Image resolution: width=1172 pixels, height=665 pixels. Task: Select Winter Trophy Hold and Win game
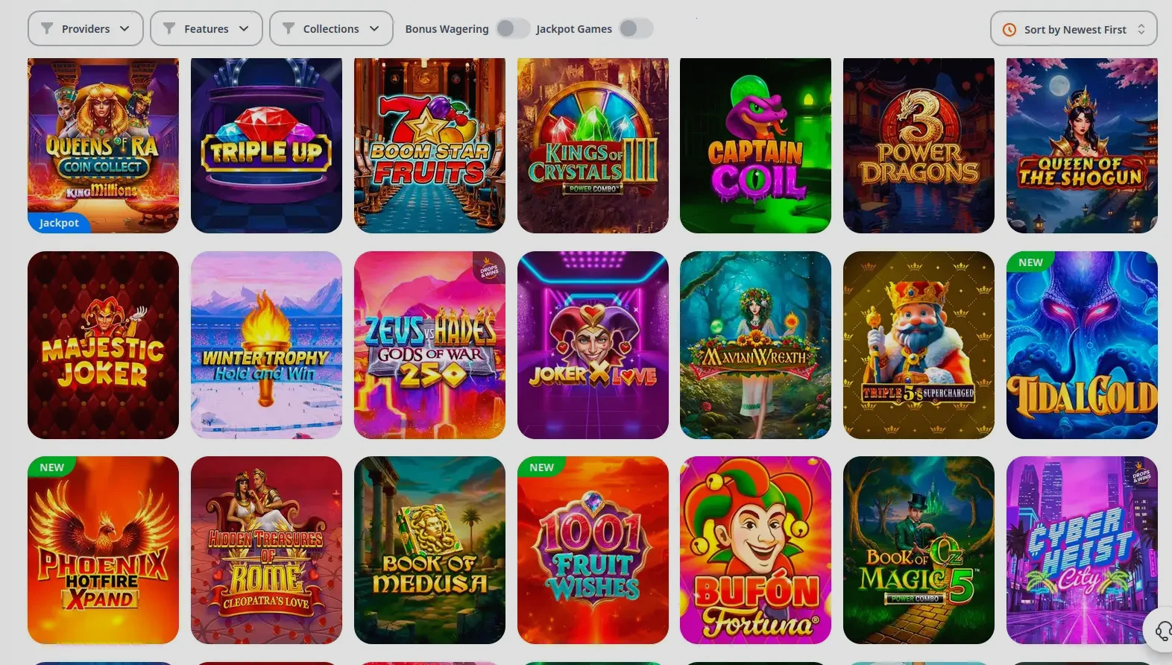266,345
